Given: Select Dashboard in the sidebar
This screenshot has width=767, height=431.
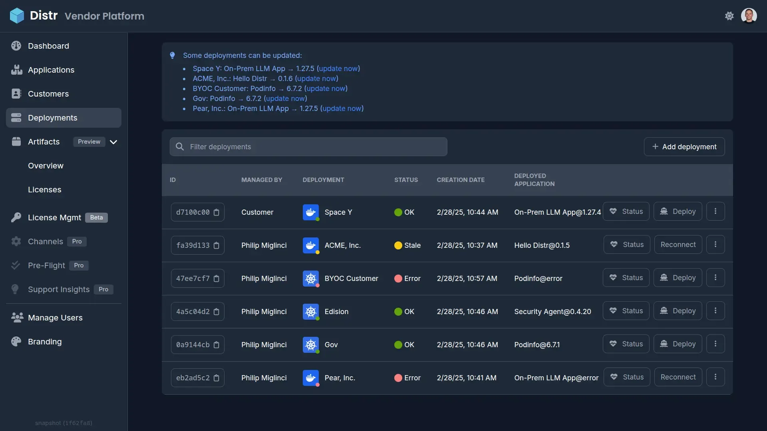Looking at the screenshot, I should [48, 46].
